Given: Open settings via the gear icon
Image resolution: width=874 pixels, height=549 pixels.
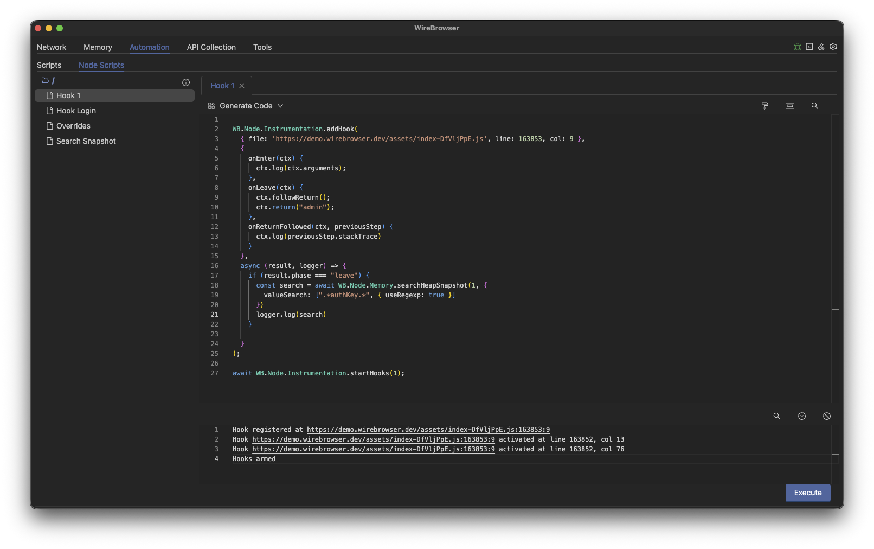Looking at the screenshot, I should (x=833, y=47).
